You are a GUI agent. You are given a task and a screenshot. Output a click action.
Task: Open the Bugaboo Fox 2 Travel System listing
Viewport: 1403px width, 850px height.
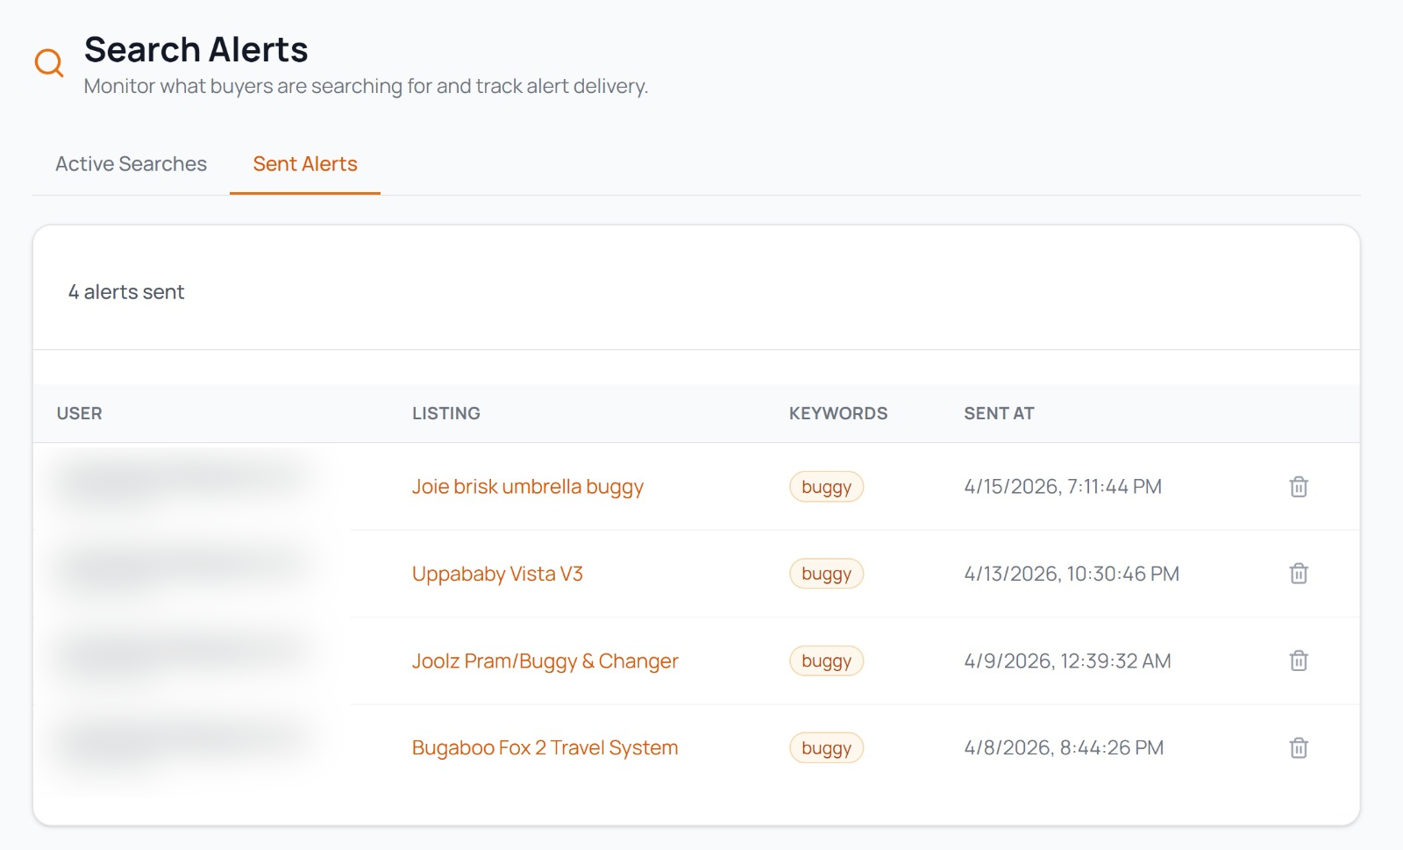(x=545, y=748)
